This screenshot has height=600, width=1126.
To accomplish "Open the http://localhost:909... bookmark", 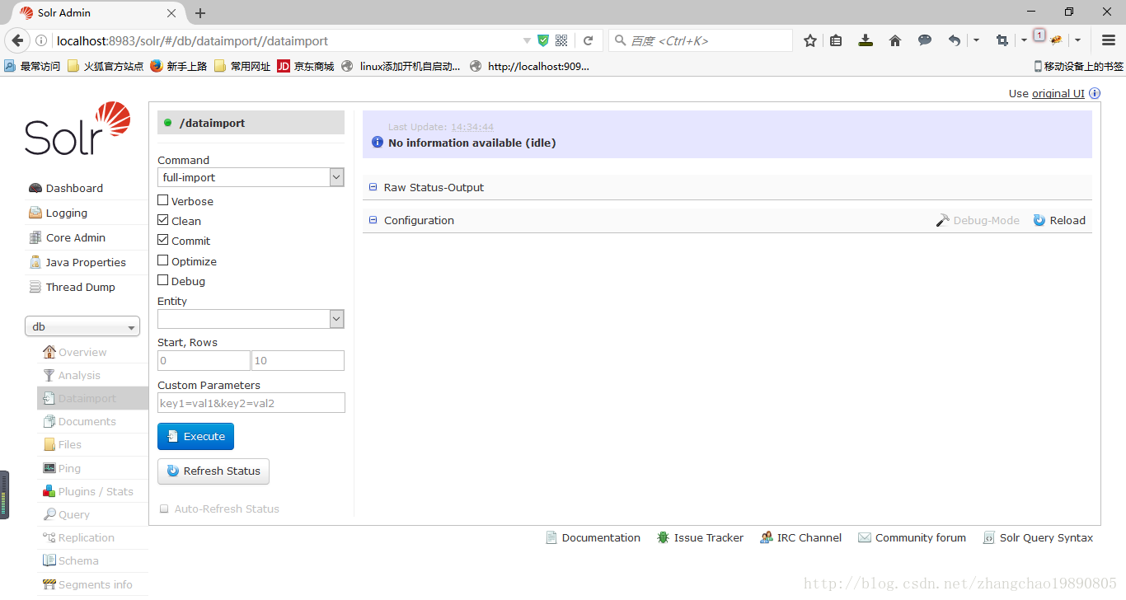I will tap(529, 66).
